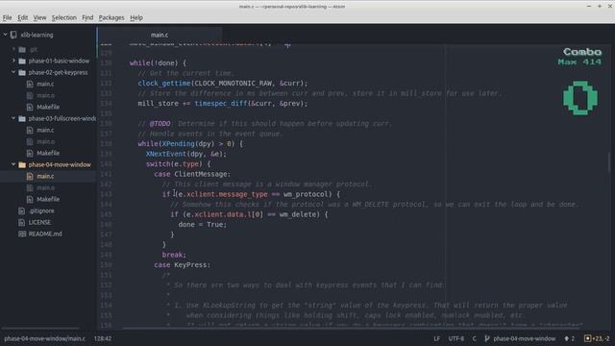Click file path phase-04-move-window/main.c in status bar
The width and height of the screenshot is (615, 346).
(45, 338)
